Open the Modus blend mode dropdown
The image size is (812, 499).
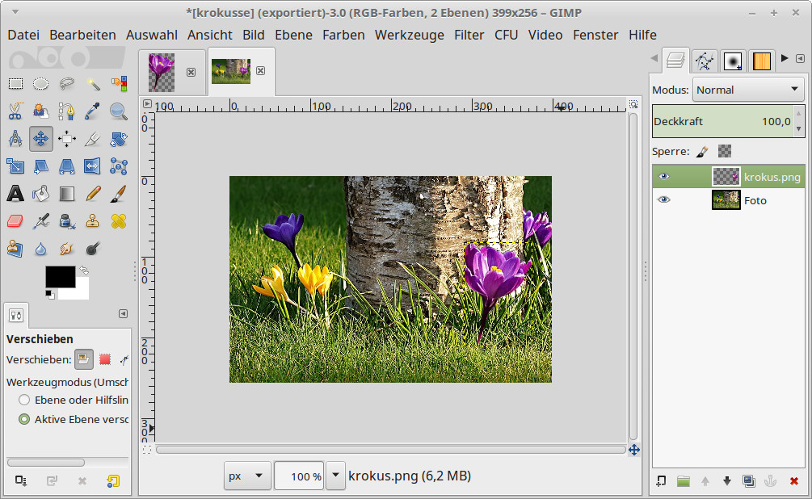(747, 90)
